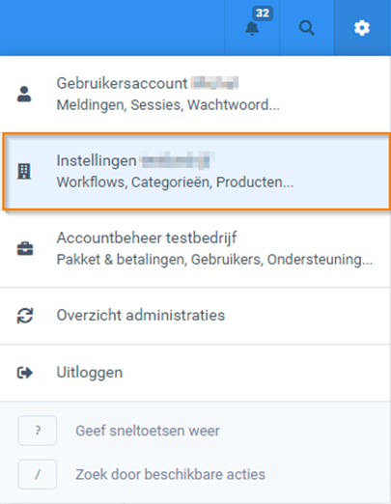This screenshot has height=504, width=391.
Task: Open Gebruikersaccount menu entry
Action: click(195, 95)
